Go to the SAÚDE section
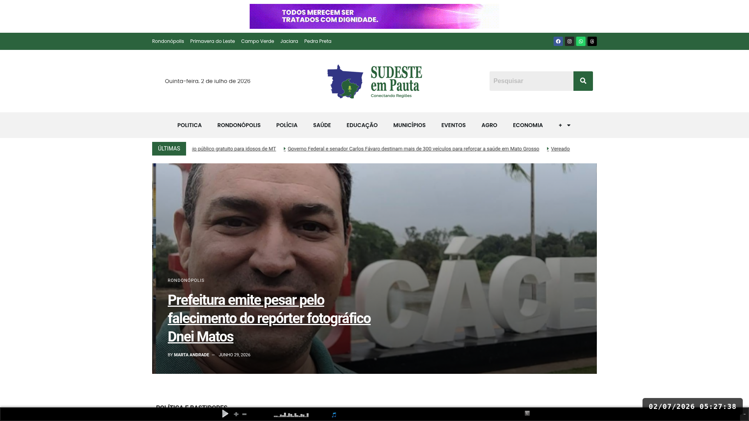The width and height of the screenshot is (749, 421). pos(322,125)
